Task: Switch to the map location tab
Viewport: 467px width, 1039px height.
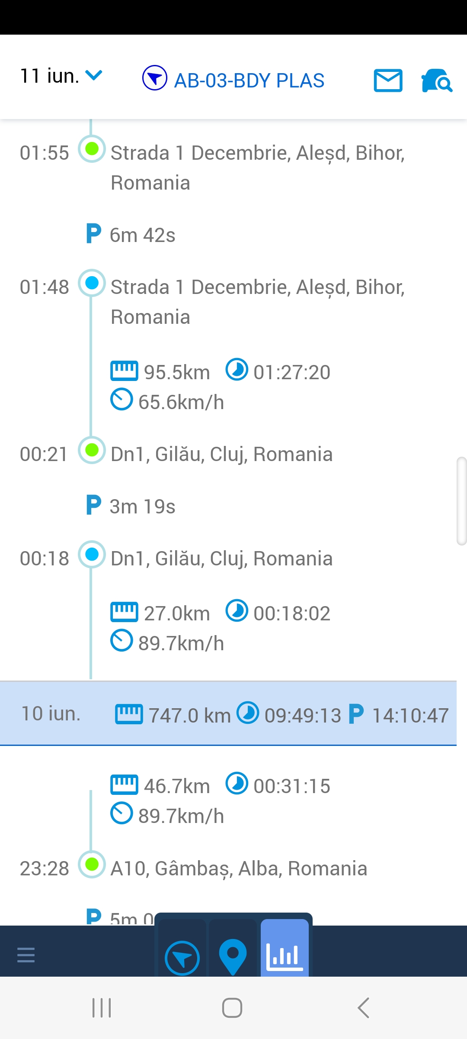Action: [233, 957]
